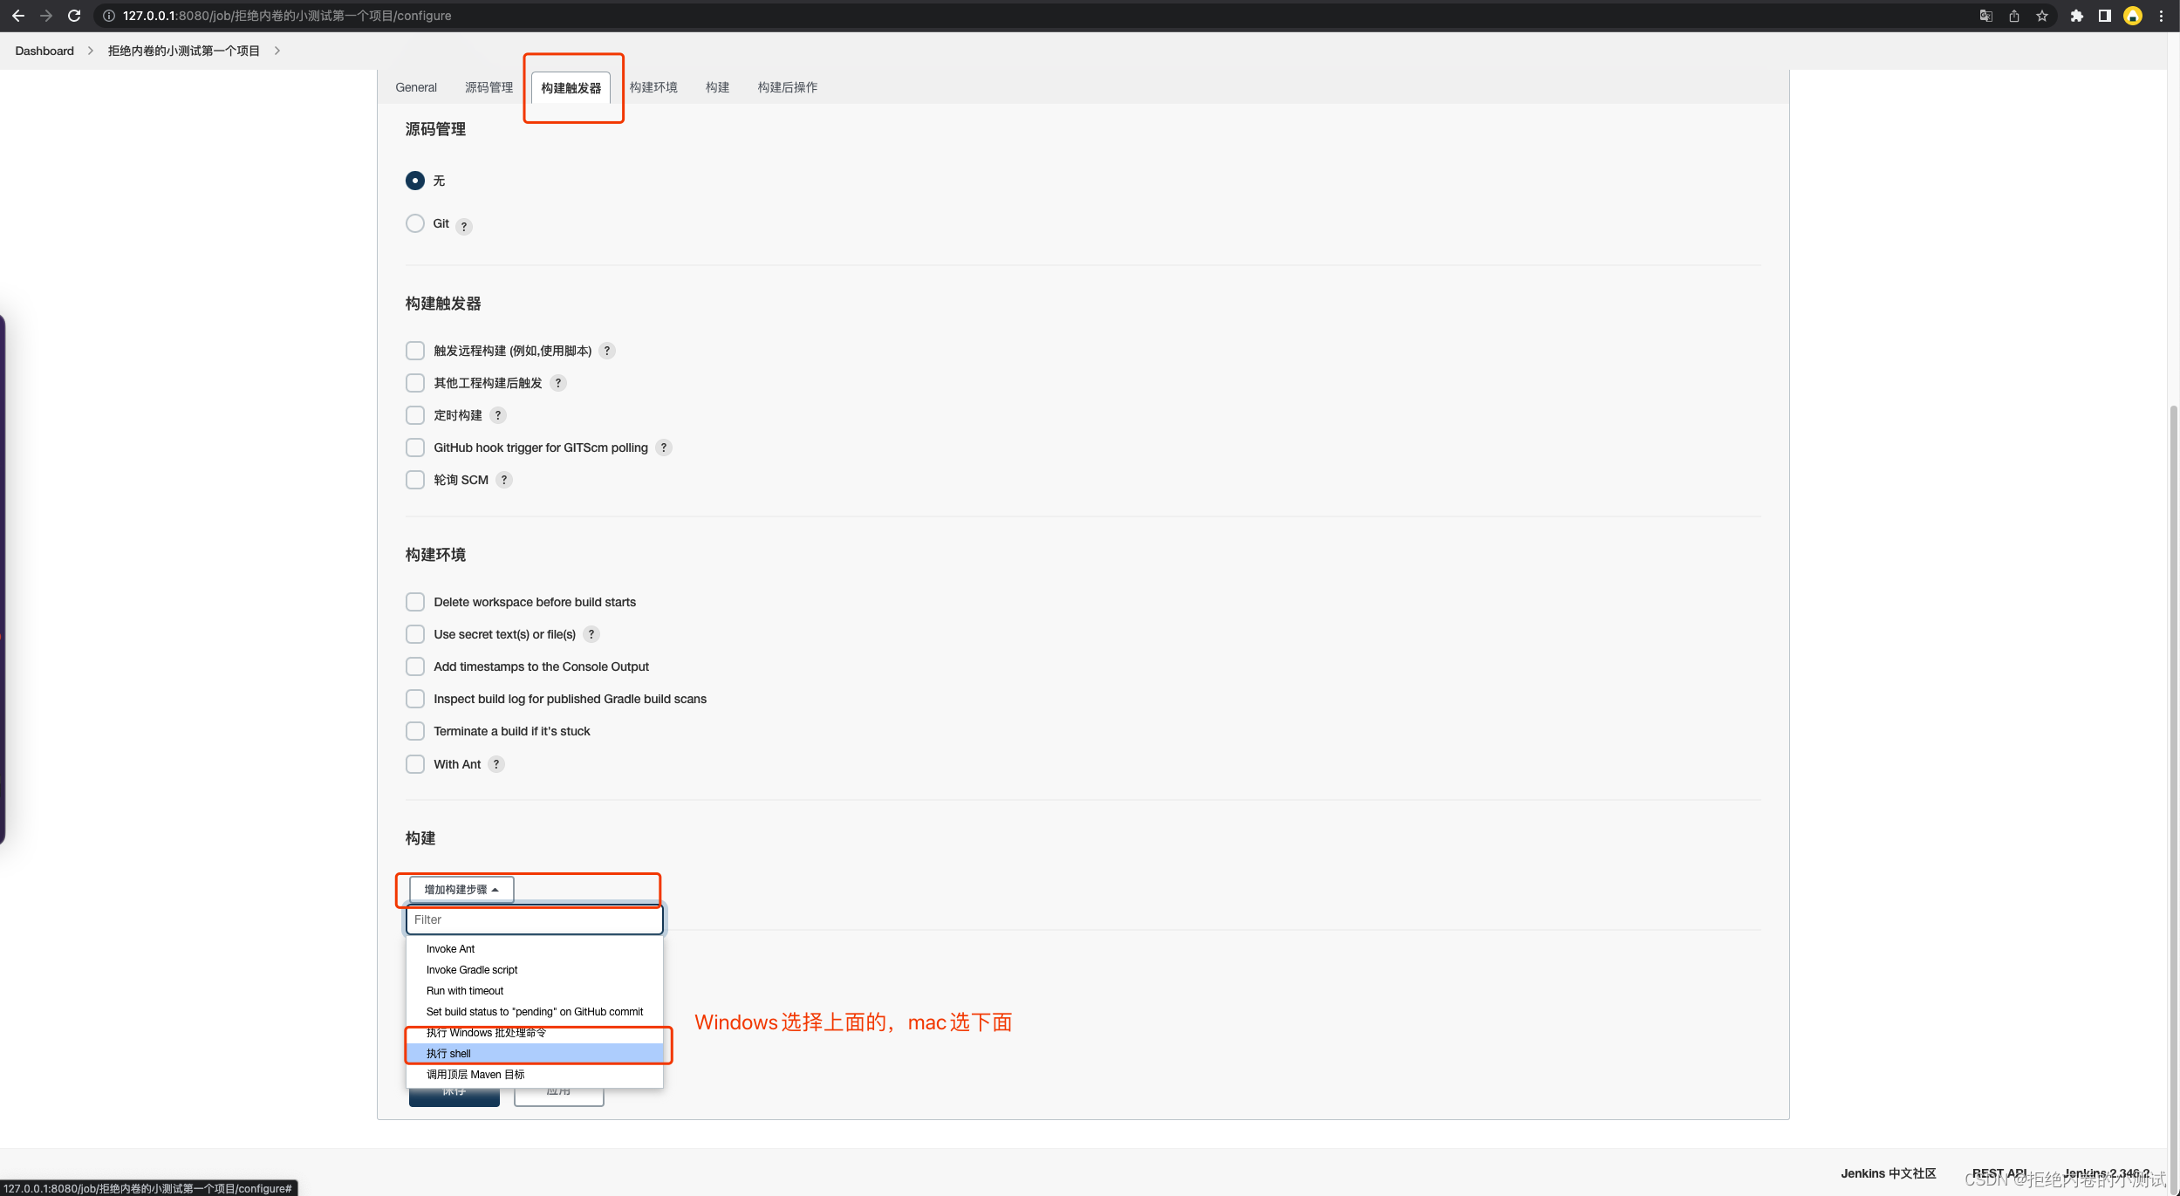
Task: Reload the page with refresh icon
Action: (74, 16)
